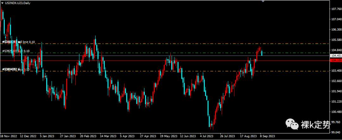Screen dimensions: 342x140
Task: Click the 27 Apr 2023 date label
Action: coord(148,136)
